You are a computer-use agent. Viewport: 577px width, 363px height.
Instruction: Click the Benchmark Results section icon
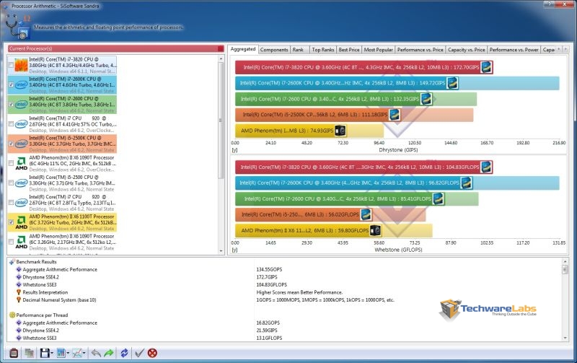coord(12,262)
